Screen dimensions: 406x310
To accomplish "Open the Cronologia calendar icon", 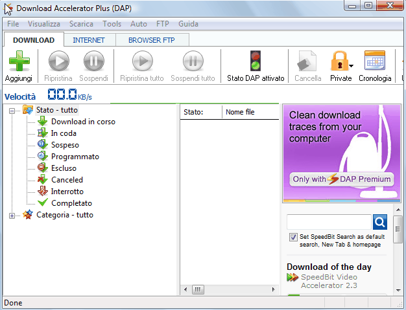I will pyautogui.click(x=375, y=60).
